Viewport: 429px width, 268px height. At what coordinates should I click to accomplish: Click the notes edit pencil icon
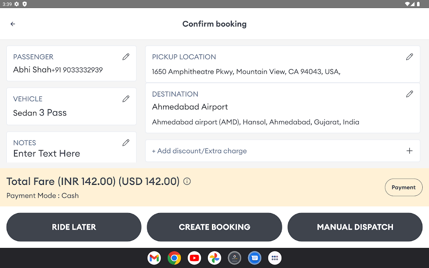point(126,143)
